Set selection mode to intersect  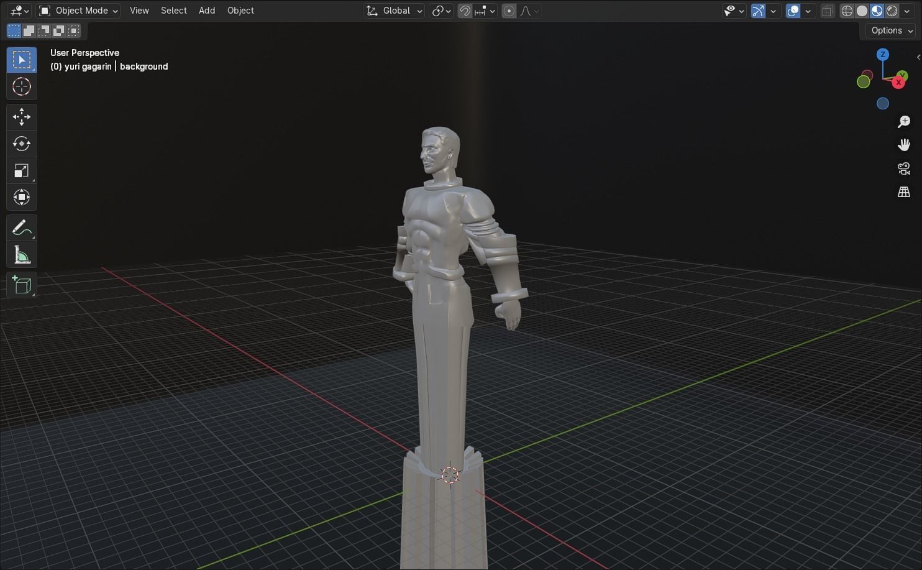[x=73, y=30]
